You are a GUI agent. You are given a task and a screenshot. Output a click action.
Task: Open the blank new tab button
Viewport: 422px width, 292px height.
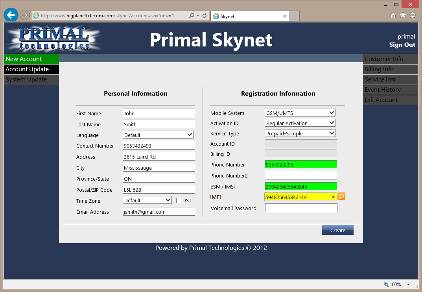click(294, 16)
